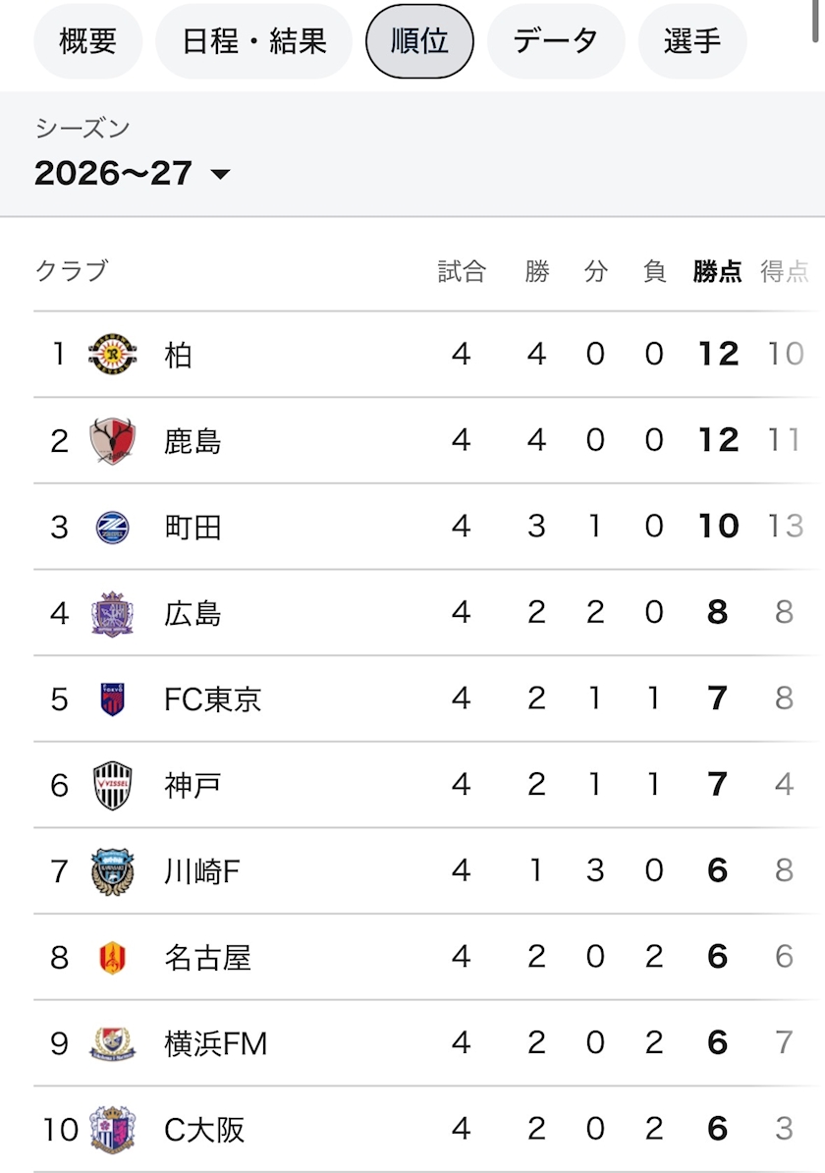Open season selector arrow

220,174
